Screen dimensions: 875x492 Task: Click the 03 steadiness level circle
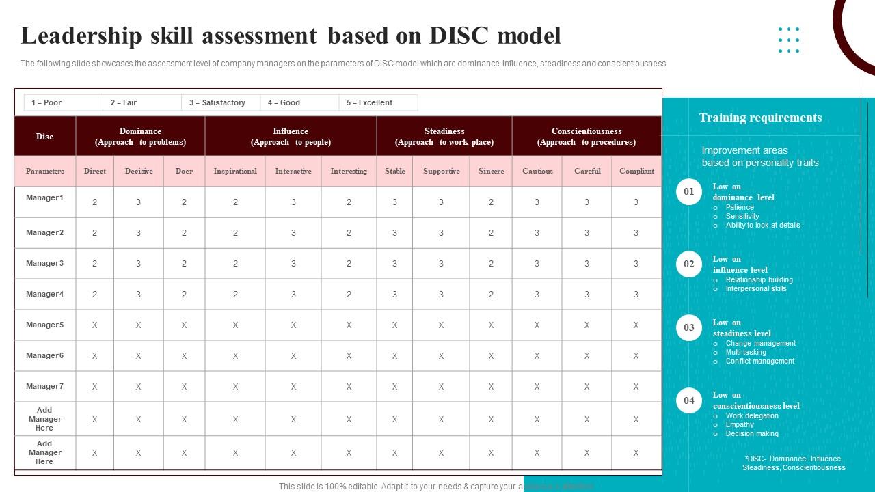(688, 328)
